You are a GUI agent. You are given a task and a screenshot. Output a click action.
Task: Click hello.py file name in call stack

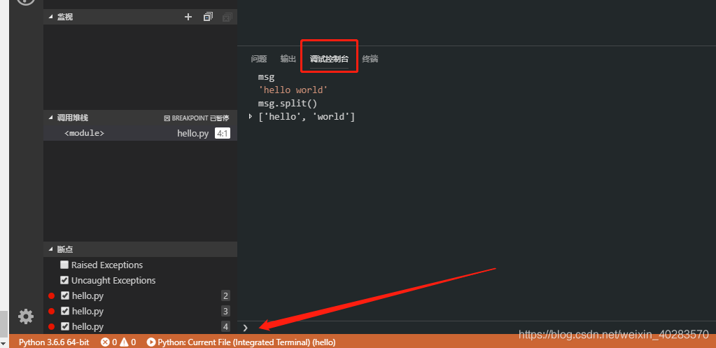pyautogui.click(x=192, y=133)
